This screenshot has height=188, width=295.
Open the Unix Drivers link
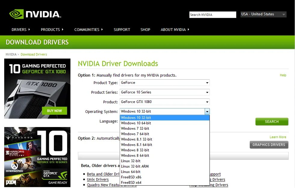tap(98, 180)
